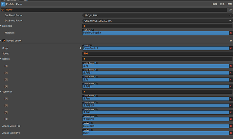Disable the PlayerControl component checkbox
Viewport: 233px width, 139px height.
click(x=4, y=41)
